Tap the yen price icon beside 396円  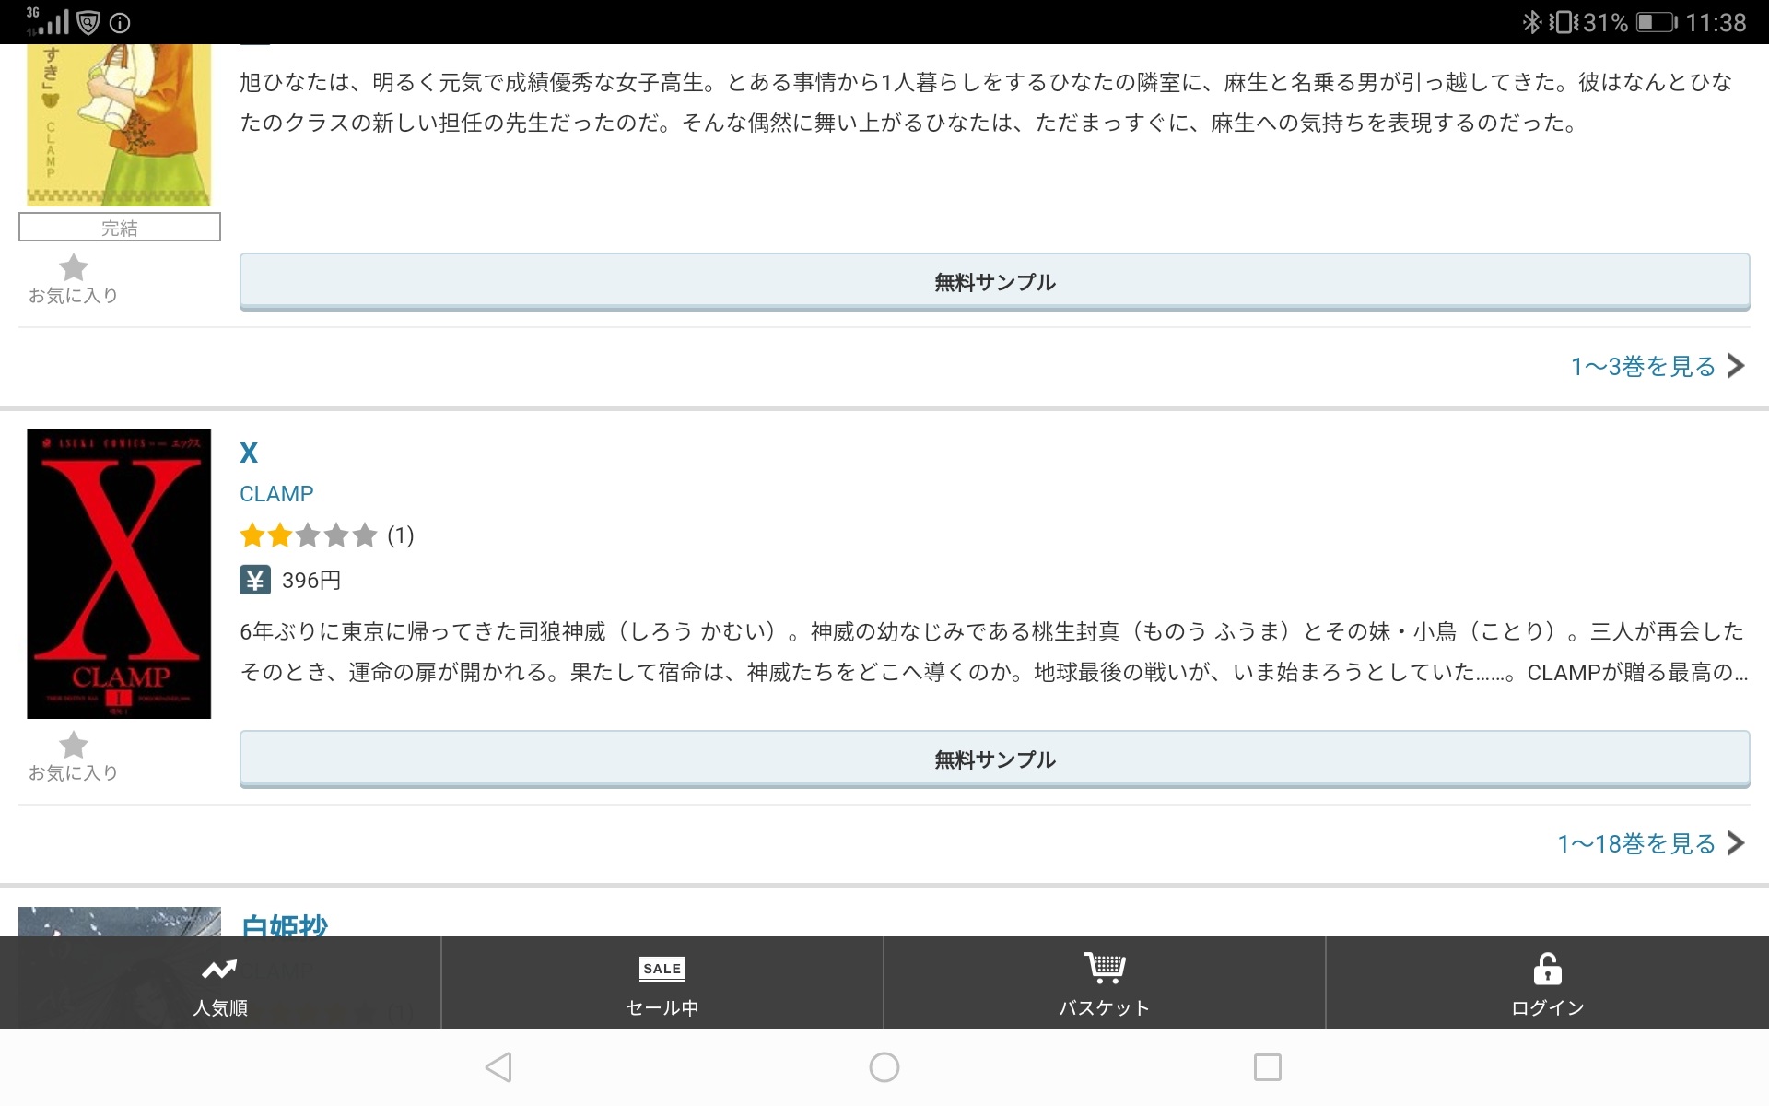coord(255,580)
